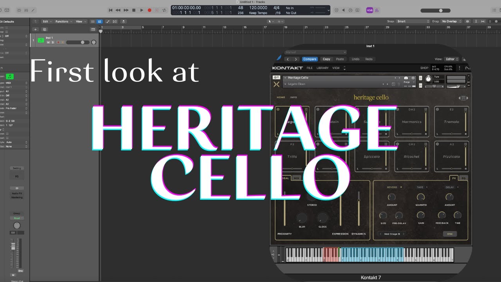Screen dimensions: 501x282
Task: Open the Functions menu in Tracks area
Action: point(63,22)
